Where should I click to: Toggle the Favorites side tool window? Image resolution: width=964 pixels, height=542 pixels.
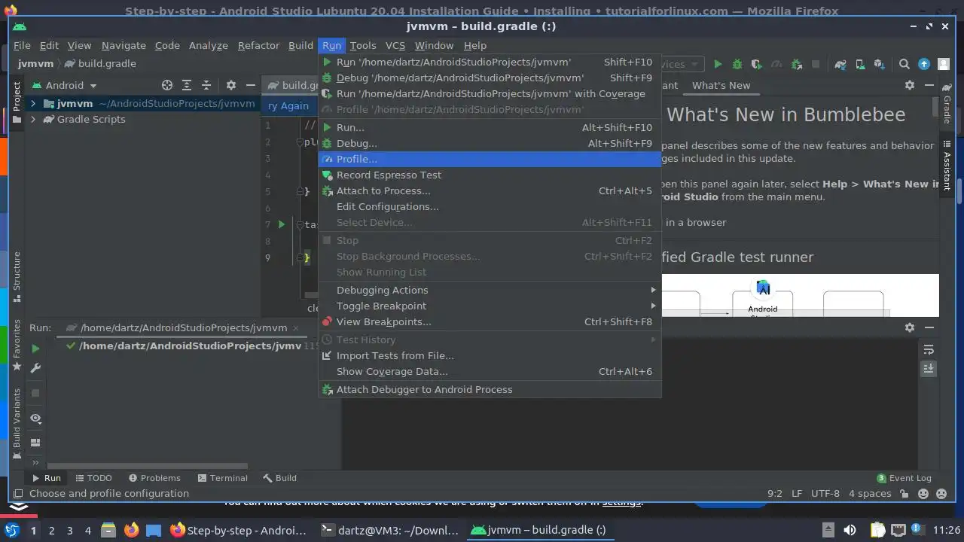(x=17, y=345)
